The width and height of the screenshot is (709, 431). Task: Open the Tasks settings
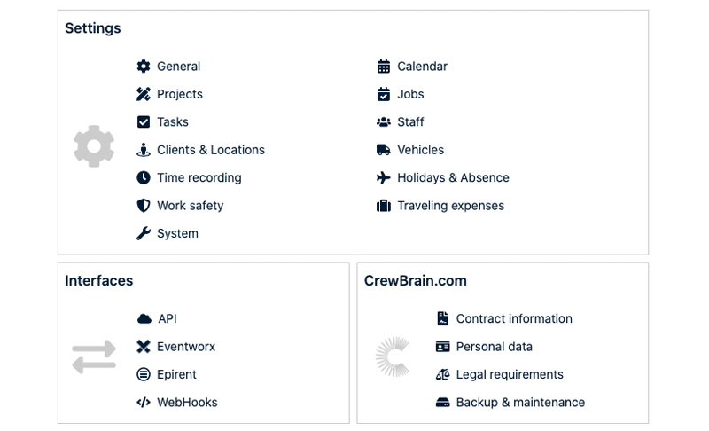pyautogui.click(x=172, y=122)
